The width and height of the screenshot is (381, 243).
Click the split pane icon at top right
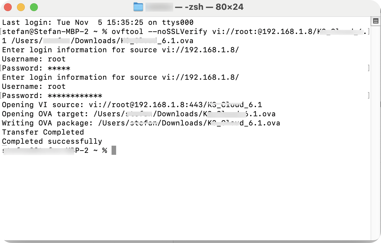375,21
